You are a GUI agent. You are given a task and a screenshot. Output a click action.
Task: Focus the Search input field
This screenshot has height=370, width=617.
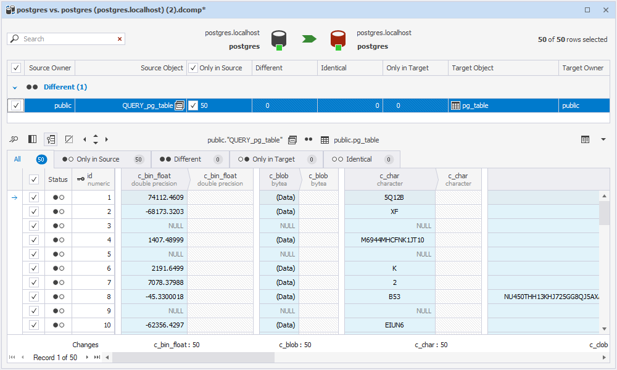(x=69, y=39)
